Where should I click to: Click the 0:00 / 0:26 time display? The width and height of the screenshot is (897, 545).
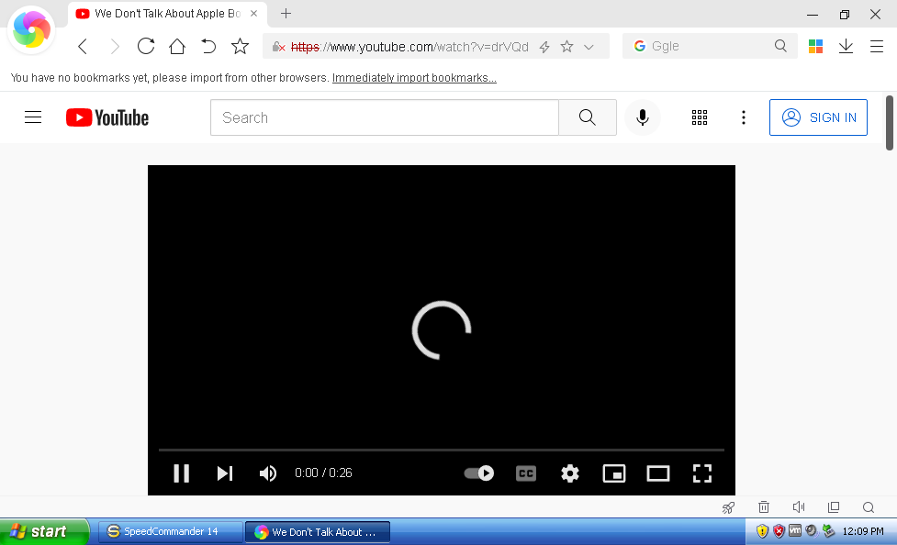click(323, 473)
